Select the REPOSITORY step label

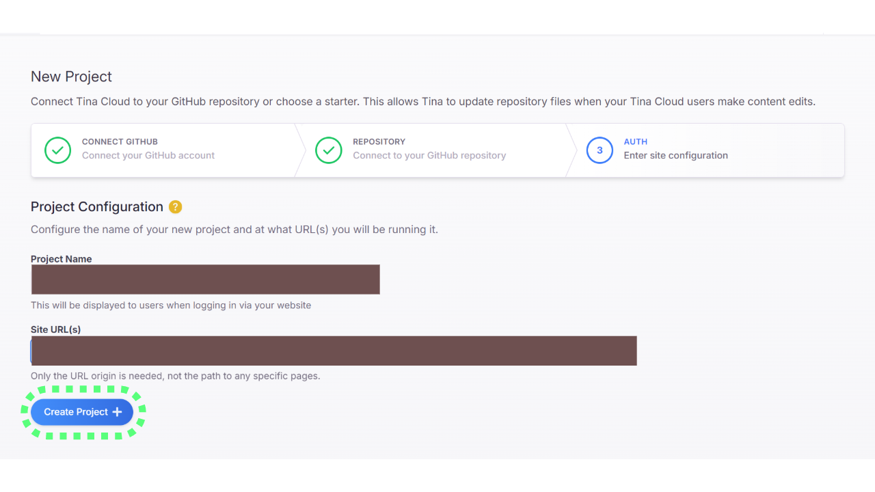[x=379, y=141]
